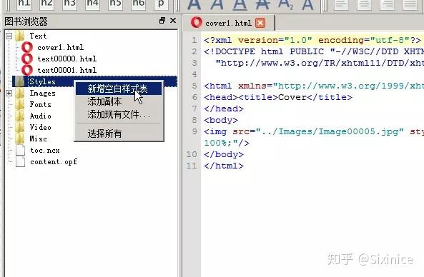This screenshot has width=424, height=277.
Task: Align text right
Action: click(387, 4)
